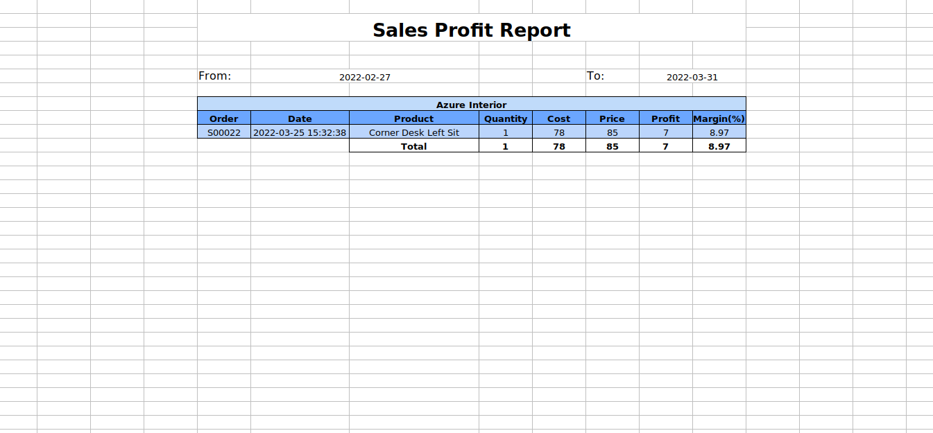Click the to date 2022-03-31
Image resolution: width=933 pixels, height=433 pixels.
click(x=692, y=77)
